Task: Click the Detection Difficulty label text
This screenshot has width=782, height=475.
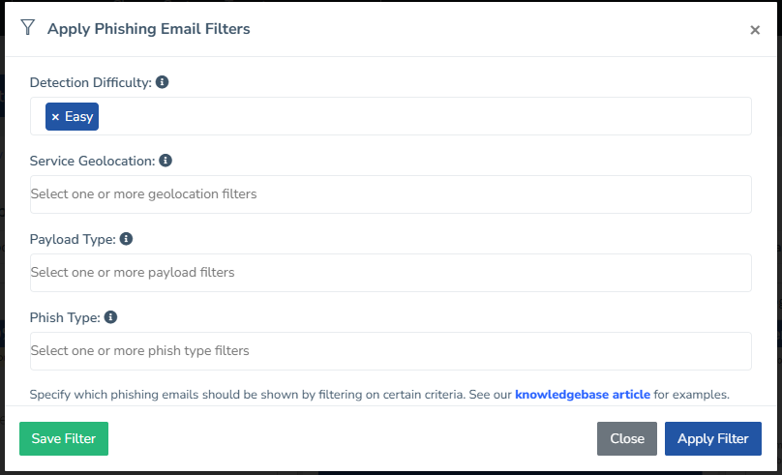Action: pos(91,83)
